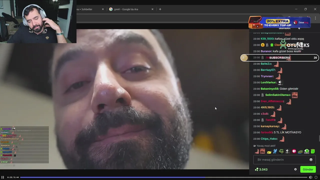Click the CaseHug 20% extra banner
The image size is (320, 180).
[x=279, y=22]
